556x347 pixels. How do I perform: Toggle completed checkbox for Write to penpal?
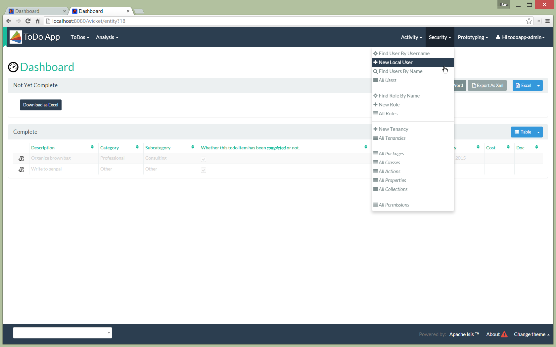pos(204,170)
